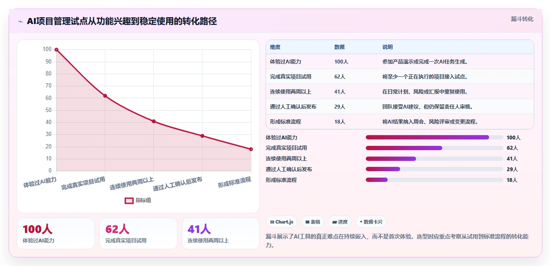Click the 连续使用两周以上 x-axis label
This screenshot has height=266, width=551.
point(132,183)
